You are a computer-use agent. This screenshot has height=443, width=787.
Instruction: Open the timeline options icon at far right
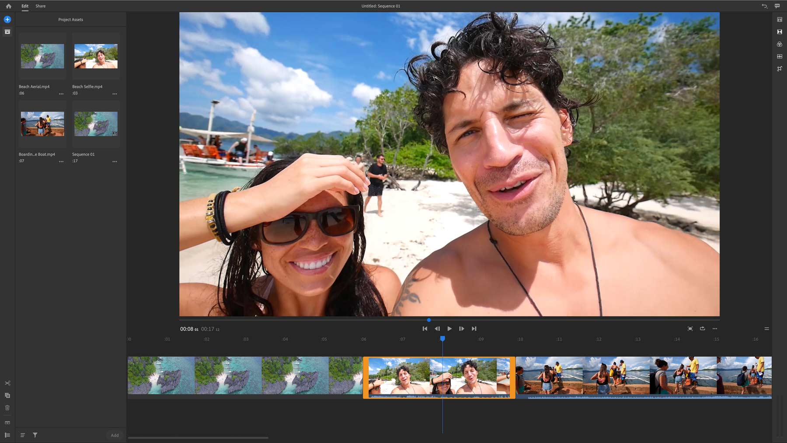pyautogui.click(x=766, y=328)
